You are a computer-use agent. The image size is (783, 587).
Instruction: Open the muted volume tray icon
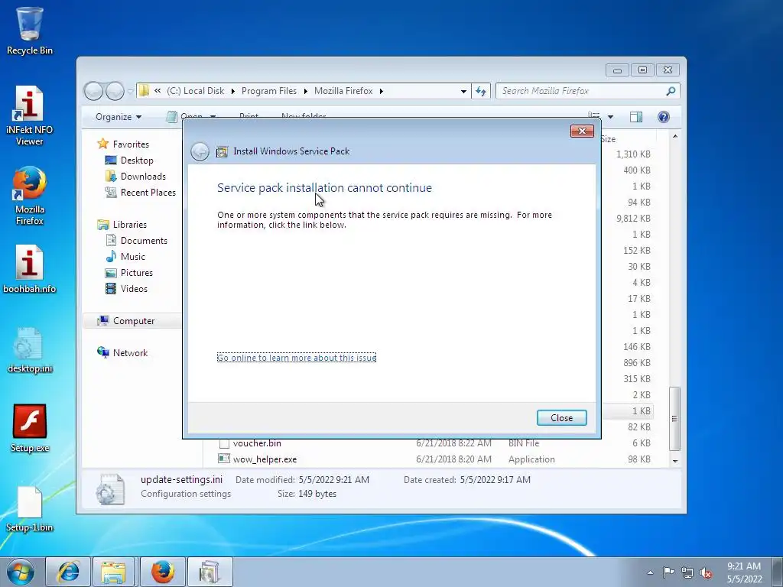point(706,572)
